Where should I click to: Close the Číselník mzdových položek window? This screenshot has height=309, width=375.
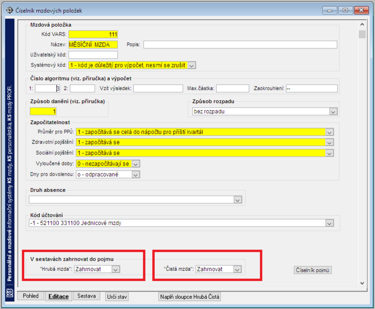point(361,10)
